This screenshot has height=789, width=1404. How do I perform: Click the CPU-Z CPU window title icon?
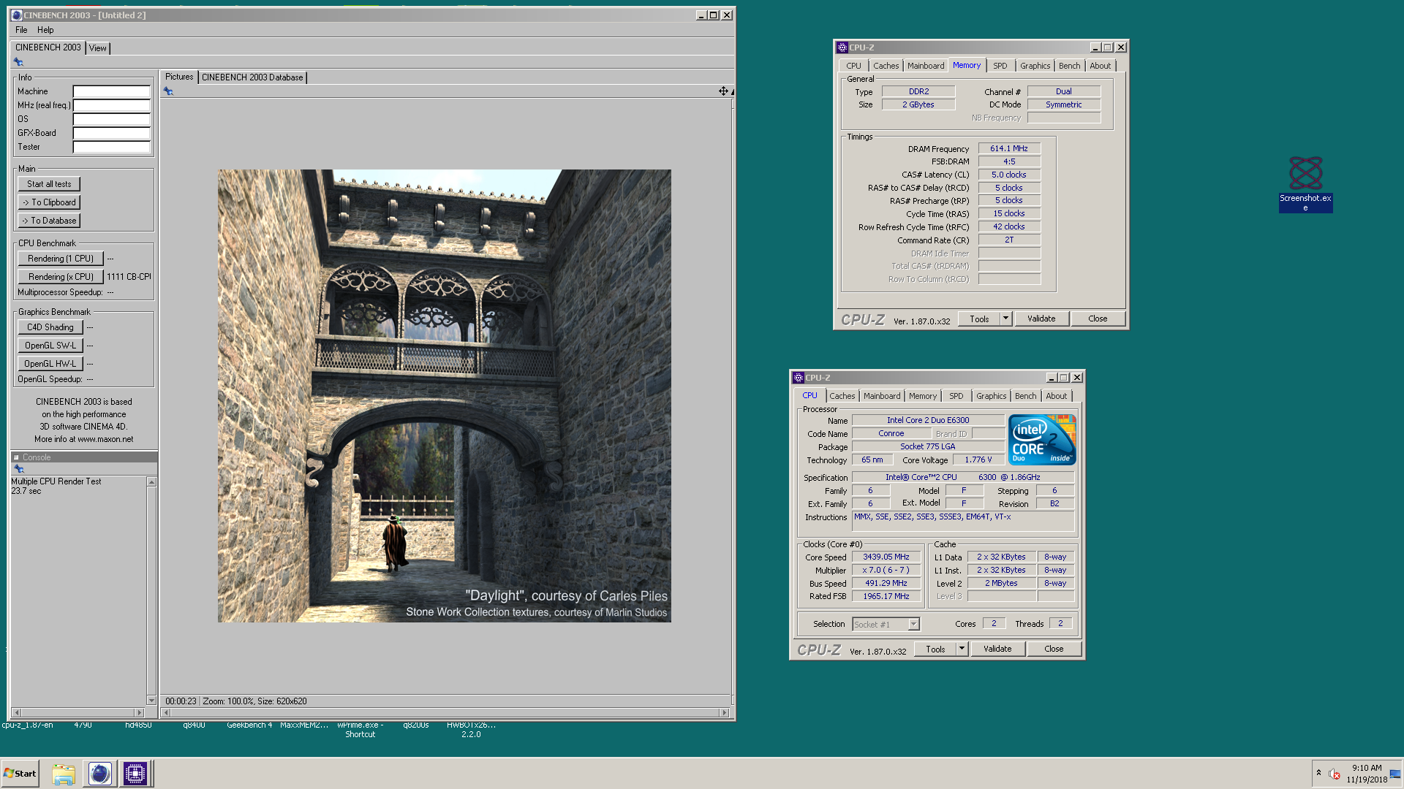(799, 378)
